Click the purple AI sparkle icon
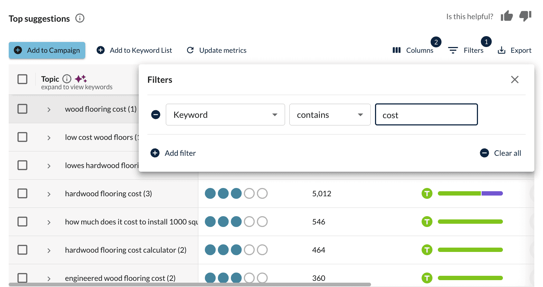 (81, 79)
